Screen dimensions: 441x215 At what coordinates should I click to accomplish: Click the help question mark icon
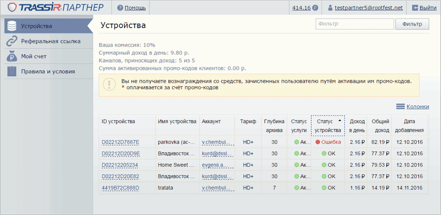tap(120, 8)
